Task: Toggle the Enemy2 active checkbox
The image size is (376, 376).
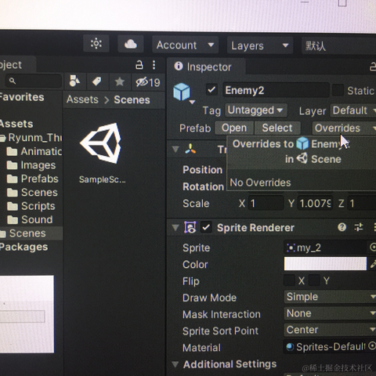Action: (211, 90)
